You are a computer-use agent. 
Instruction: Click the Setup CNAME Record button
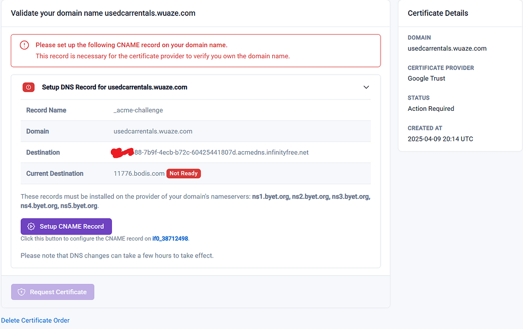(x=66, y=226)
